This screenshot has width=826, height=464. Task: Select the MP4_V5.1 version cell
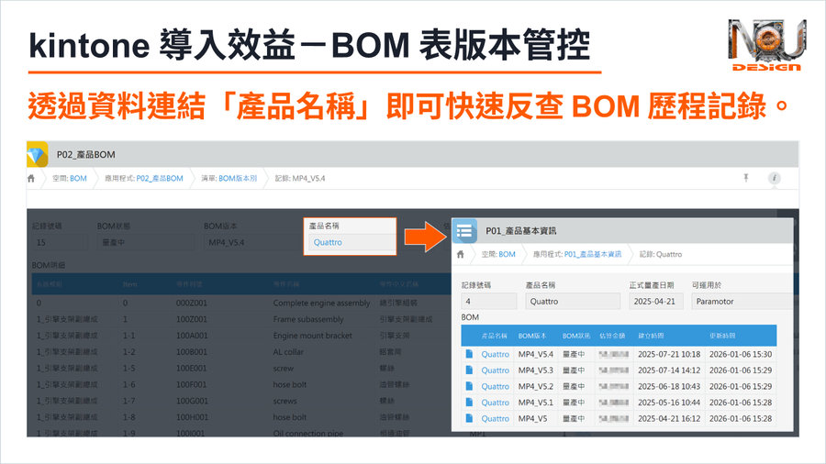(x=536, y=403)
